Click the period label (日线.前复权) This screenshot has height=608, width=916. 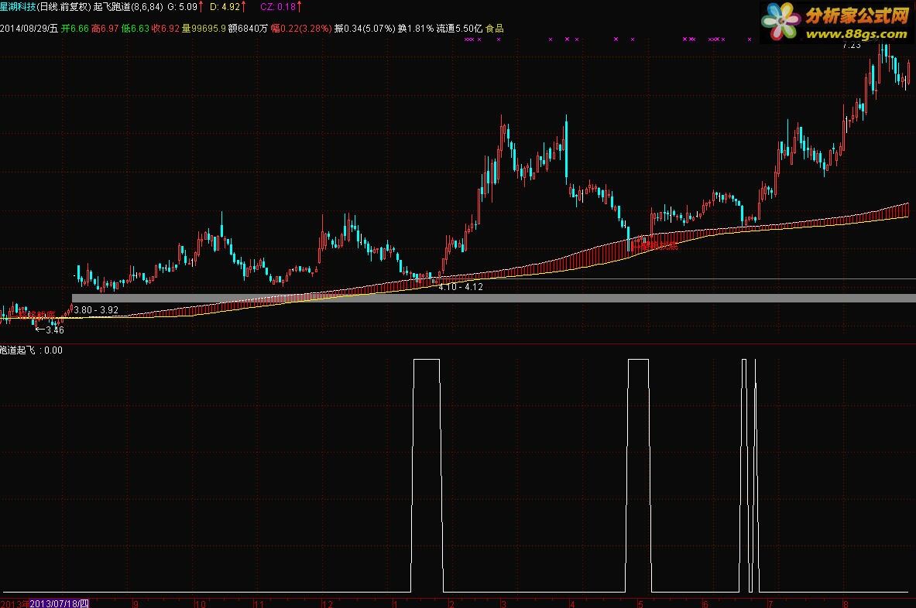63,7
